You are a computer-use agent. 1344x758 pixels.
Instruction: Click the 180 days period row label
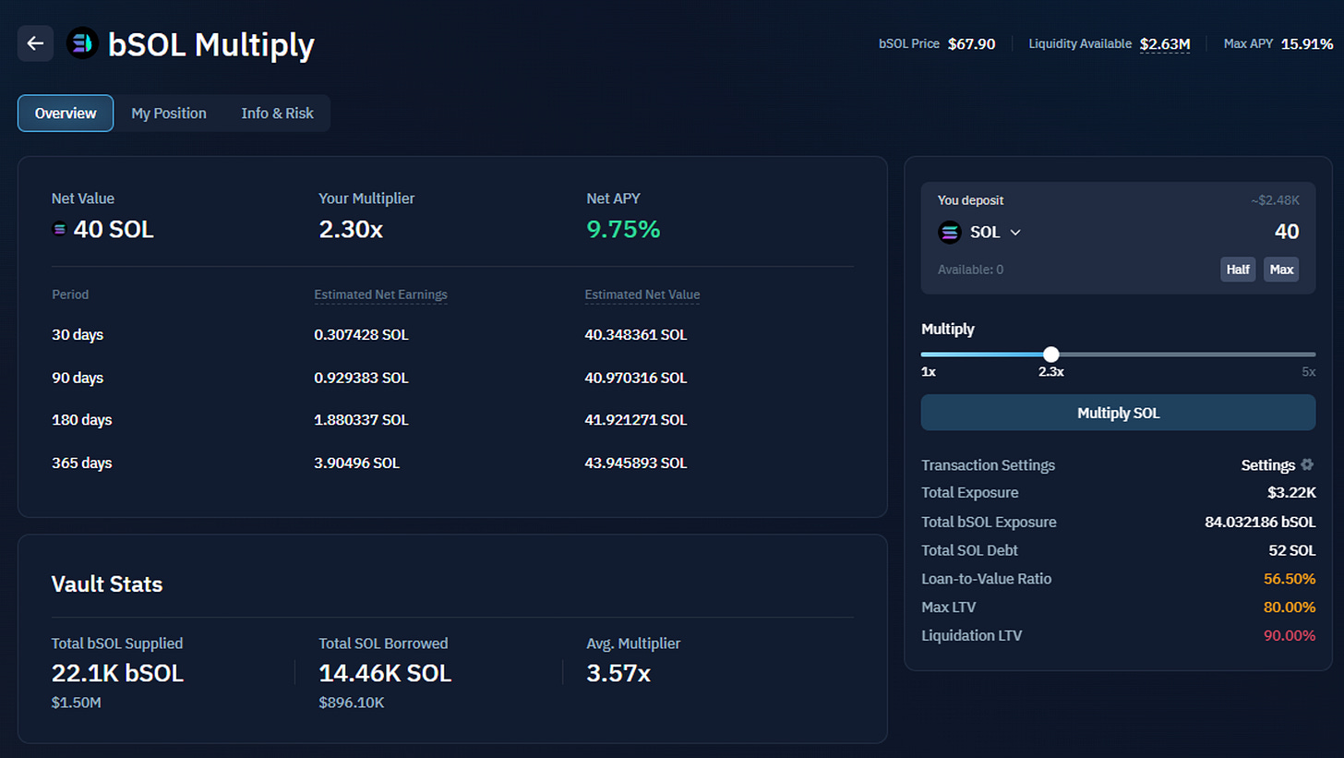click(81, 420)
